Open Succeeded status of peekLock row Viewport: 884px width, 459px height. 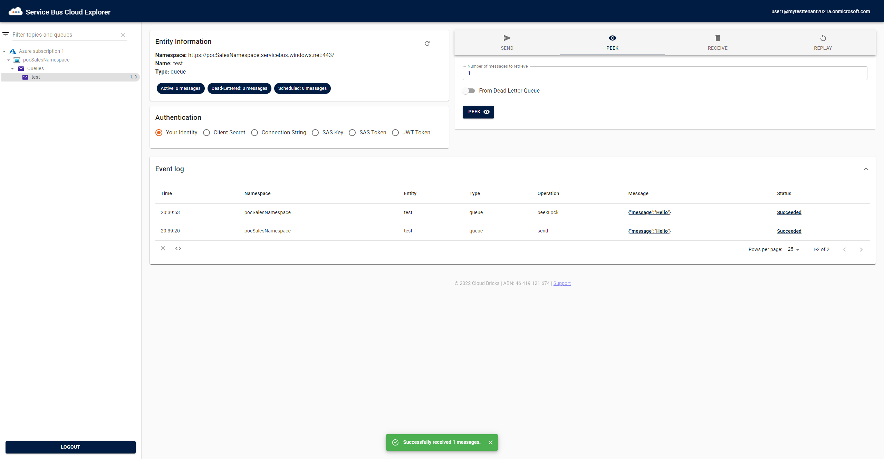(x=789, y=212)
